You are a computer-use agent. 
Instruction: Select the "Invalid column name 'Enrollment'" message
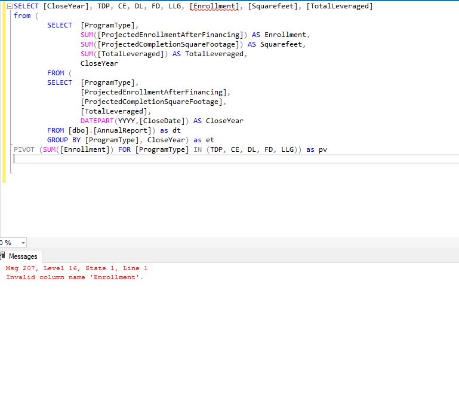point(75,277)
